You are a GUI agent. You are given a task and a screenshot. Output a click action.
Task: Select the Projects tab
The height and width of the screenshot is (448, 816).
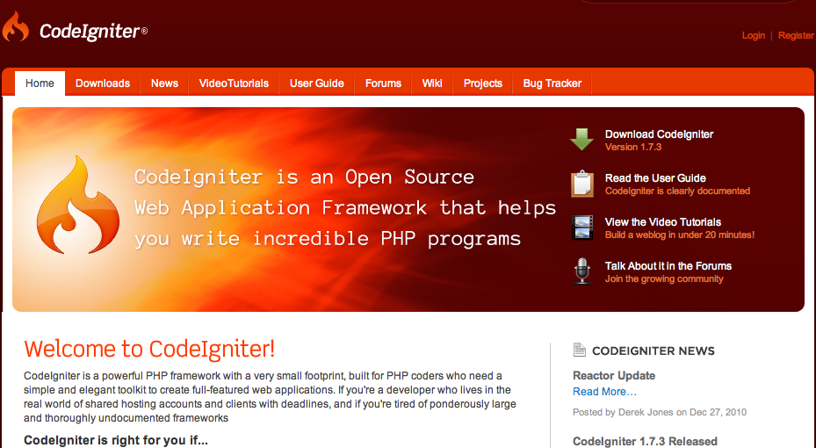[x=482, y=83]
